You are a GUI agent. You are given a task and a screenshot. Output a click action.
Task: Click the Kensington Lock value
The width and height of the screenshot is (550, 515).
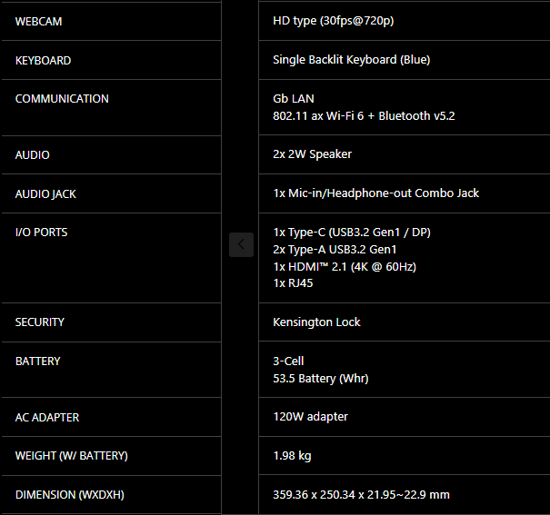tap(316, 322)
